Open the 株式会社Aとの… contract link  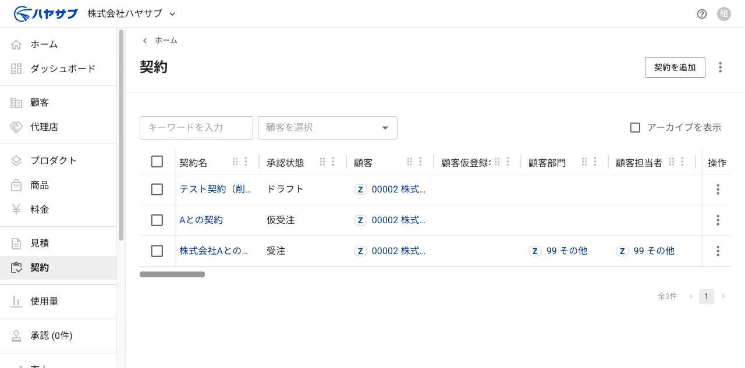(214, 251)
